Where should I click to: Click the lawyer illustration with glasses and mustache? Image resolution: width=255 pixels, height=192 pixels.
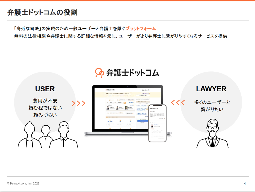[x=212, y=133]
